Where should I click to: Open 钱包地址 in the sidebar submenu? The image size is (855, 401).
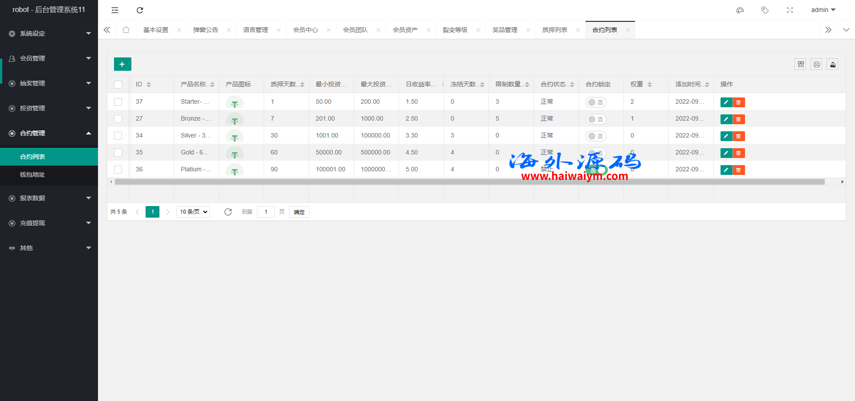coord(33,174)
